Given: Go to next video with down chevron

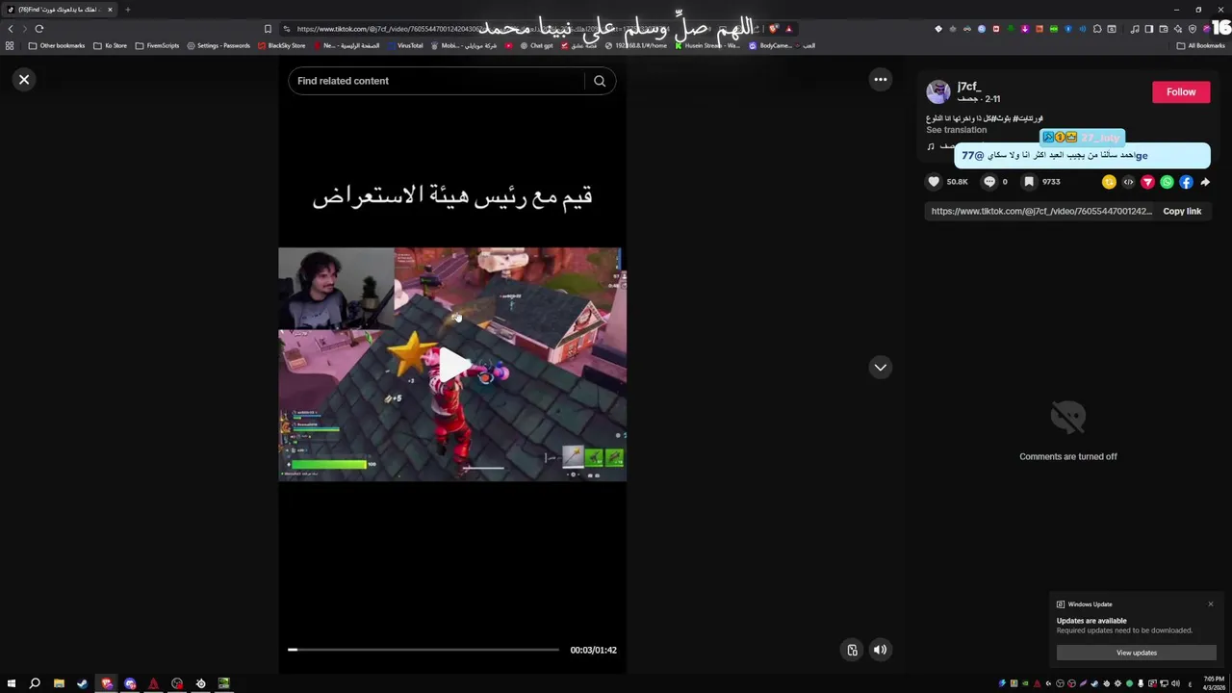Looking at the screenshot, I should click(x=881, y=367).
